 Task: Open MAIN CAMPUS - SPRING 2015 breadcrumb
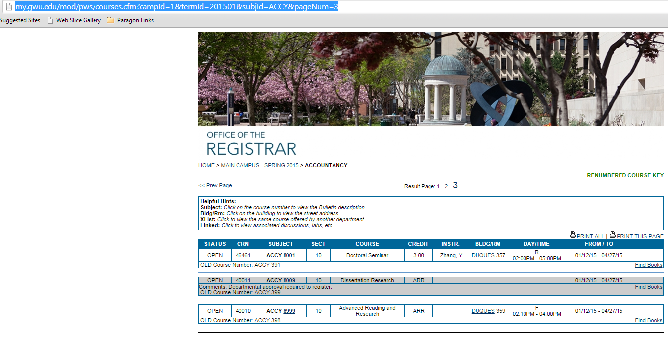(260, 165)
